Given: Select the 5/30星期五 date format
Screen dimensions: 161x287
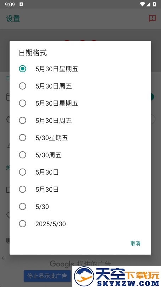Looking at the screenshot, I should [80, 138].
